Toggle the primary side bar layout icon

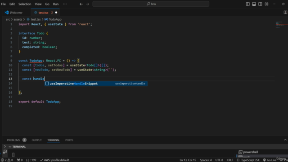247,4
